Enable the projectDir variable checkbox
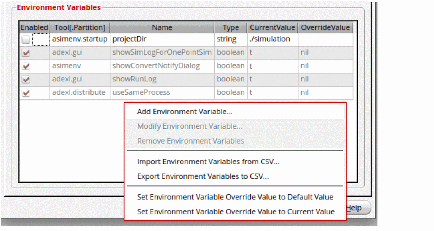Image resolution: width=434 pixels, height=231 pixels. click(26, 40)
